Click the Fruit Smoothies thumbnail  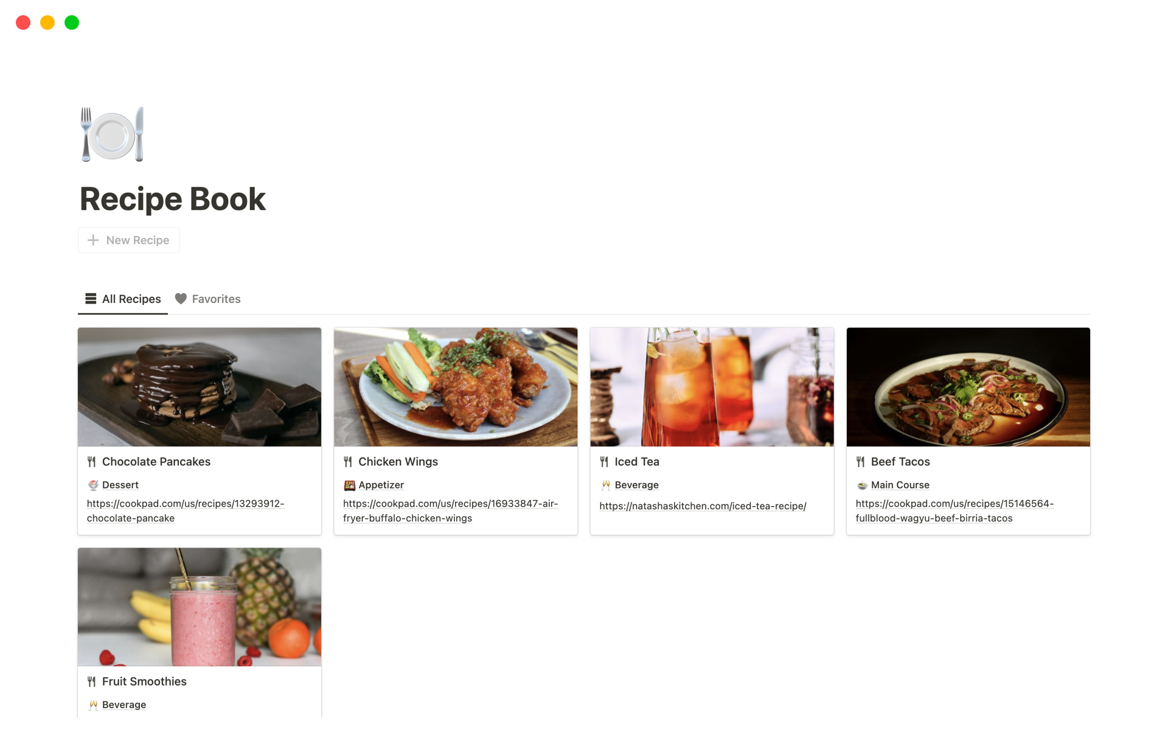[200, 605]
